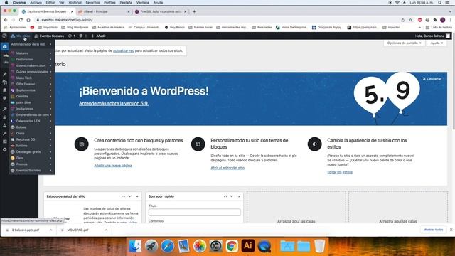
Task: Open the Pages icon in sidebar
Action: [x=5, y=90]
